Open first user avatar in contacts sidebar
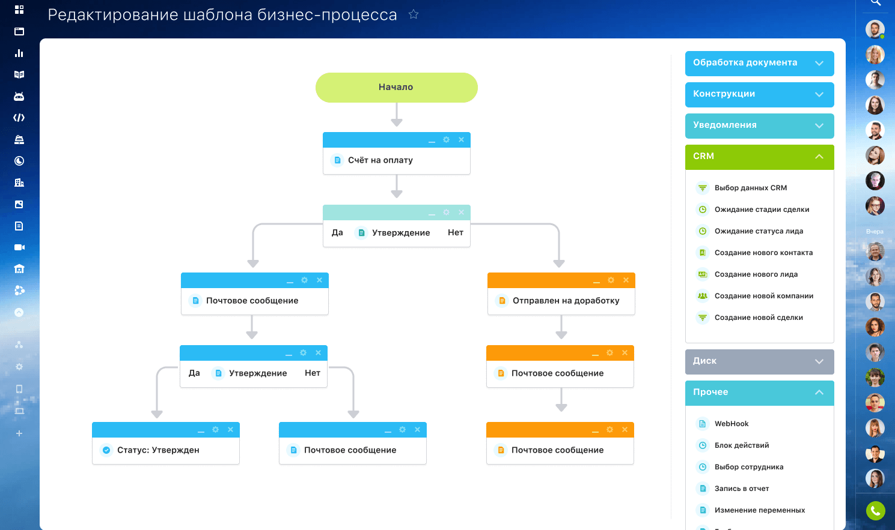 [x=875, y=29]
